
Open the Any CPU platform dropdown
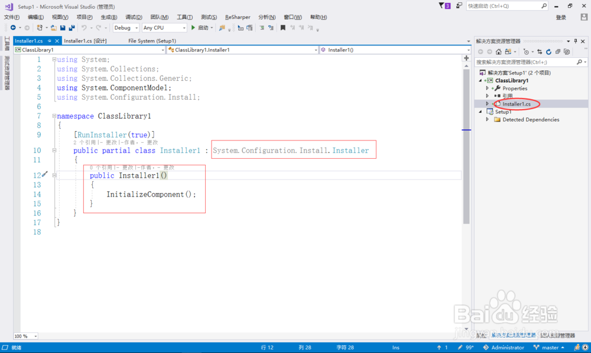click(164, 28)
